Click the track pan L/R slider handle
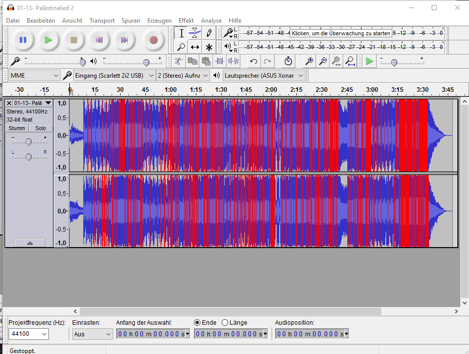Screen dimensions: 469x354 (29, 157)
